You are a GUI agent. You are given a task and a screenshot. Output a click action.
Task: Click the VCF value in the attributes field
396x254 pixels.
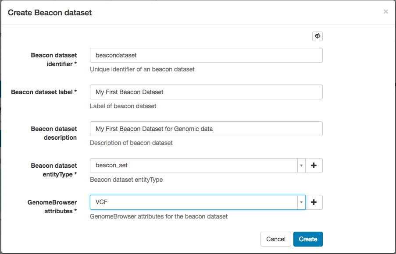click(x=193, y=202)
